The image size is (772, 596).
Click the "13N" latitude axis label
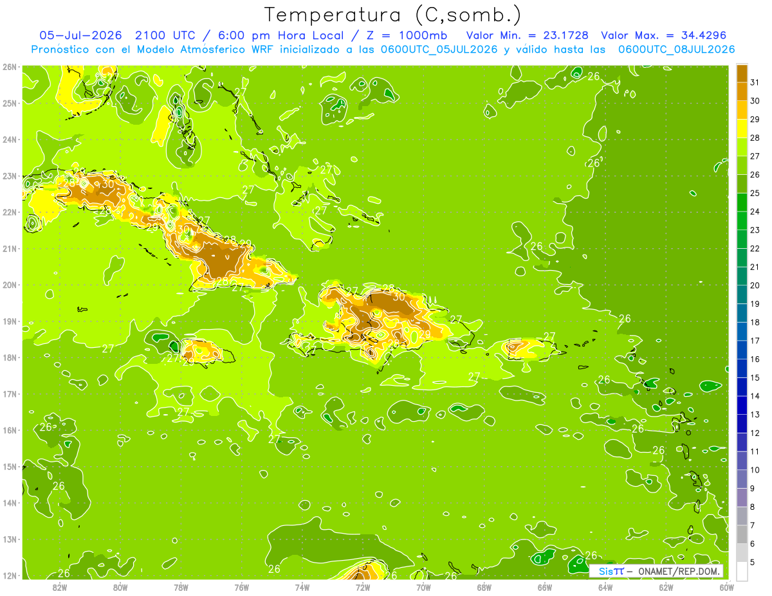[10, 539]
